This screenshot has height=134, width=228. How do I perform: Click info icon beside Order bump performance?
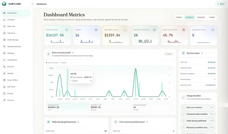tap(78, 122)
